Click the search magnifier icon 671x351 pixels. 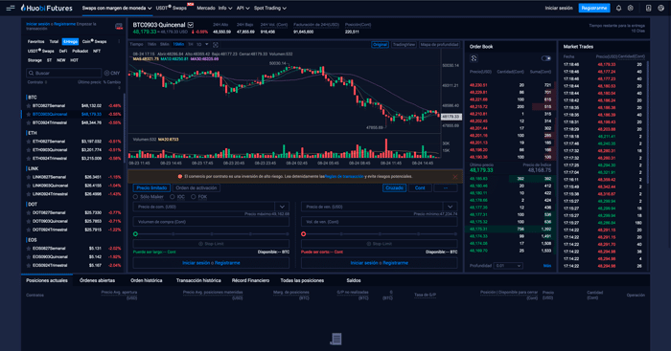pos(31,73)
